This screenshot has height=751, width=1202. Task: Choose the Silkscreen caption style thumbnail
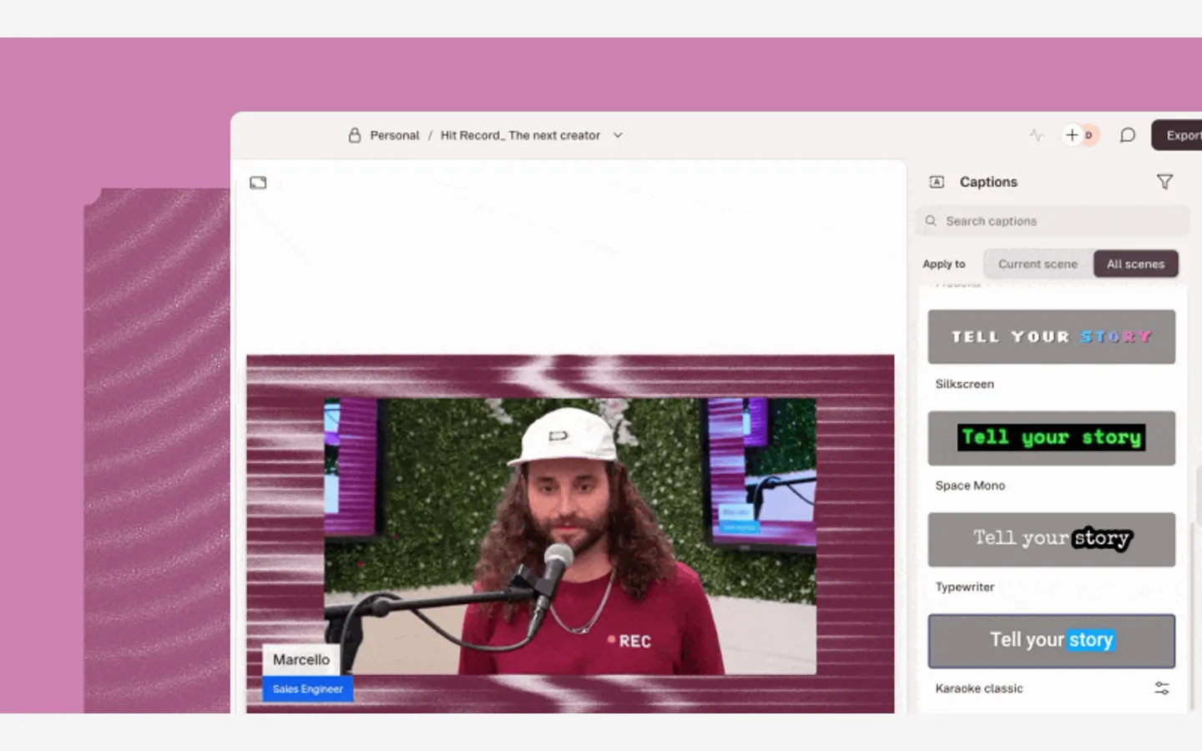point(1052,337)
